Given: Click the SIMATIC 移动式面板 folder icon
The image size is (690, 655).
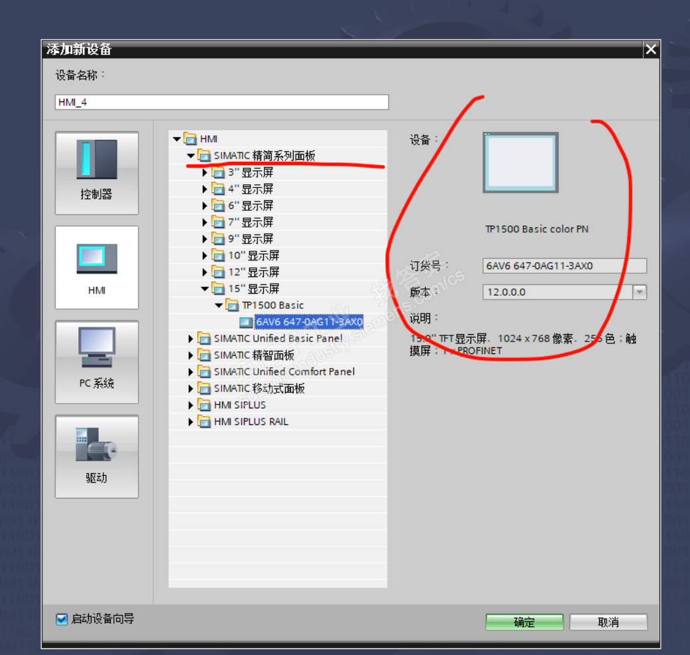Looking at the screenshot, I should click(204, 388).
